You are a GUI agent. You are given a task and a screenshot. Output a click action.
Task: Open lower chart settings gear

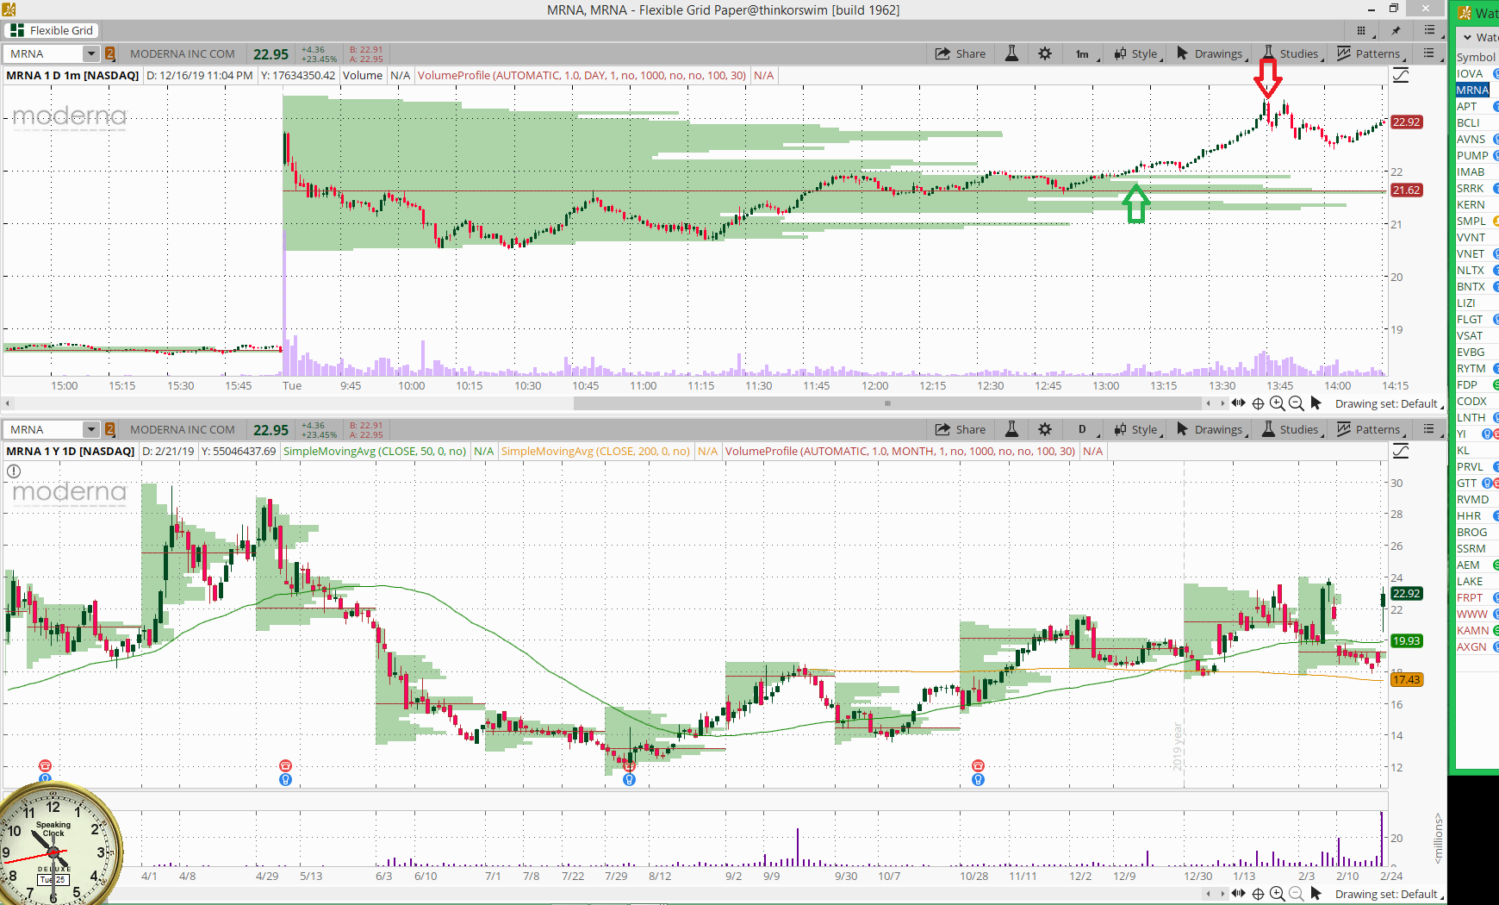[1045, 429]
